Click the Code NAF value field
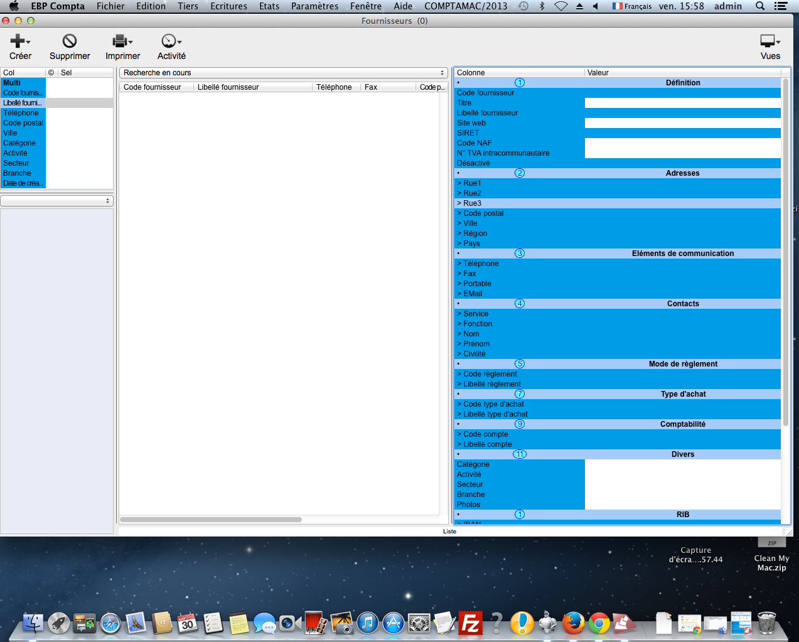Image resolution: width=799 pixels, height=642 pixels. click(x=683, y=143)
